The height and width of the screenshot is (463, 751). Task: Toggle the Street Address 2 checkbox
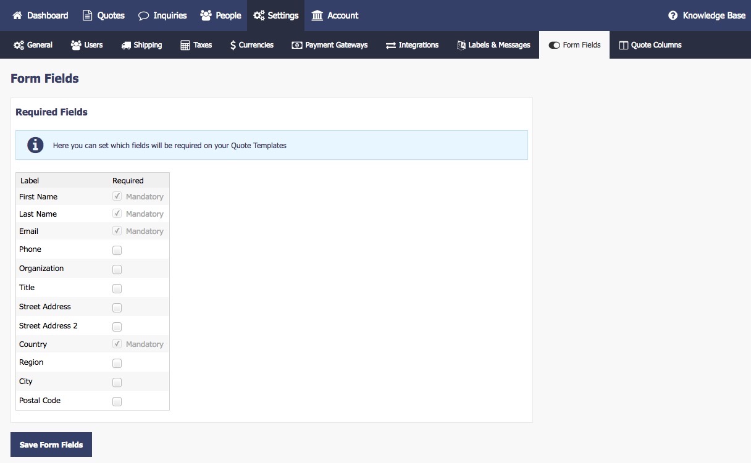tap(117, 327)
